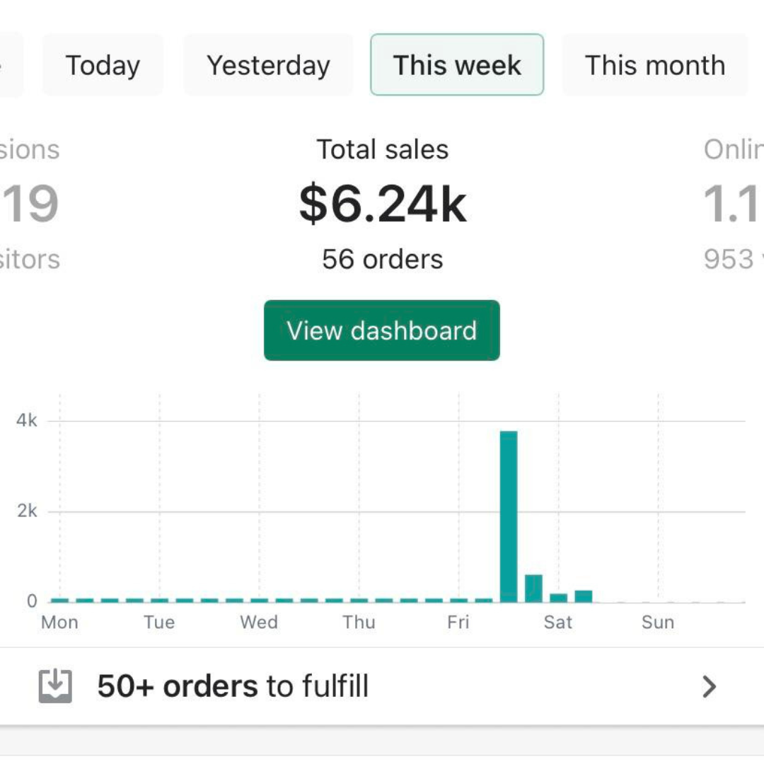Tap the $6.24k total sales figure
The image size is (764, 764).
[x=382, y=204]
